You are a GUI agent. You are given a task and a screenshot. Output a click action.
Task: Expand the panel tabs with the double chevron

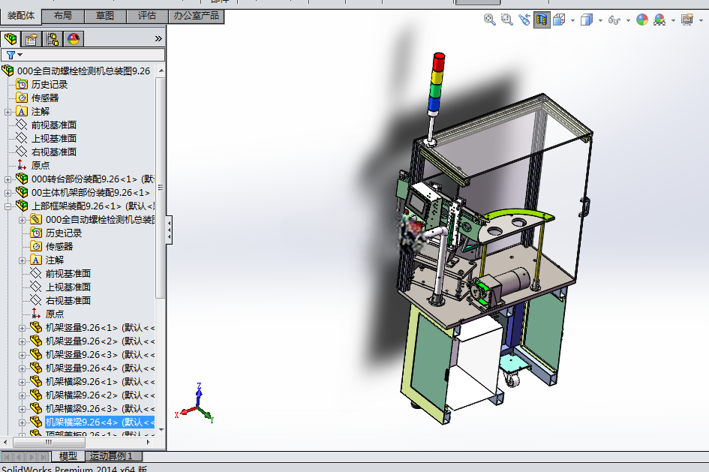158,39
